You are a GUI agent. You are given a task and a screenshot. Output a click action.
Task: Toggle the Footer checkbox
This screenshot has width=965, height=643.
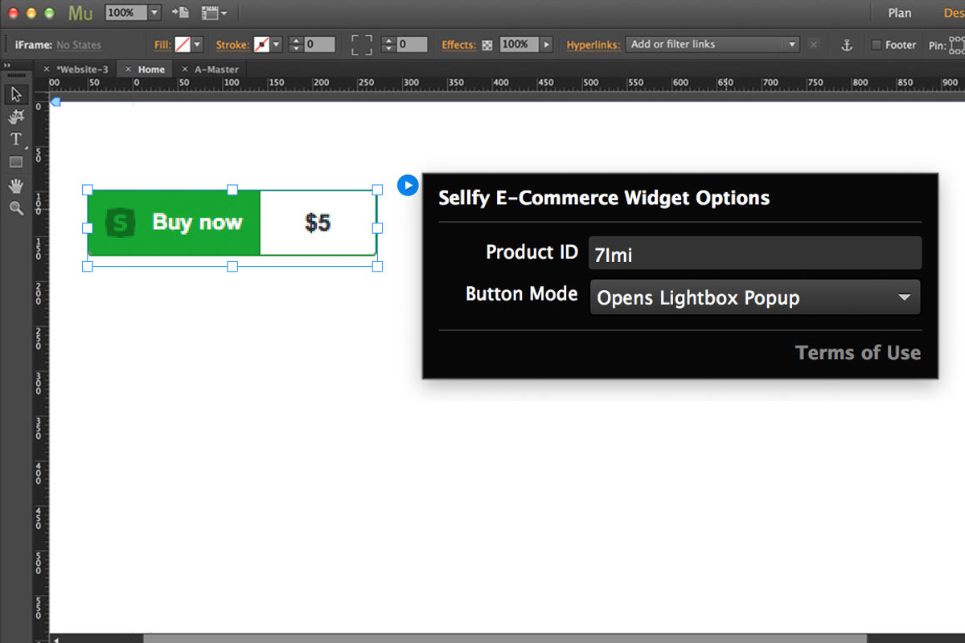[877, 45]
